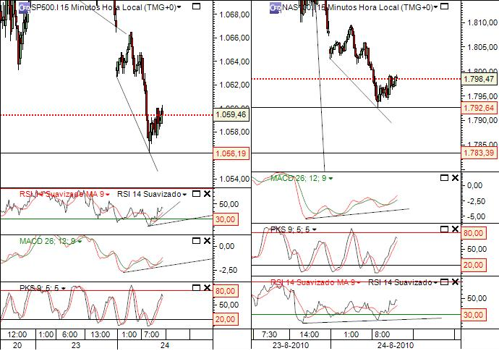Open SP500 PKS 9; 5; 5 dropdown
Screen dimensions: 499x351
[x=64, y=289]
